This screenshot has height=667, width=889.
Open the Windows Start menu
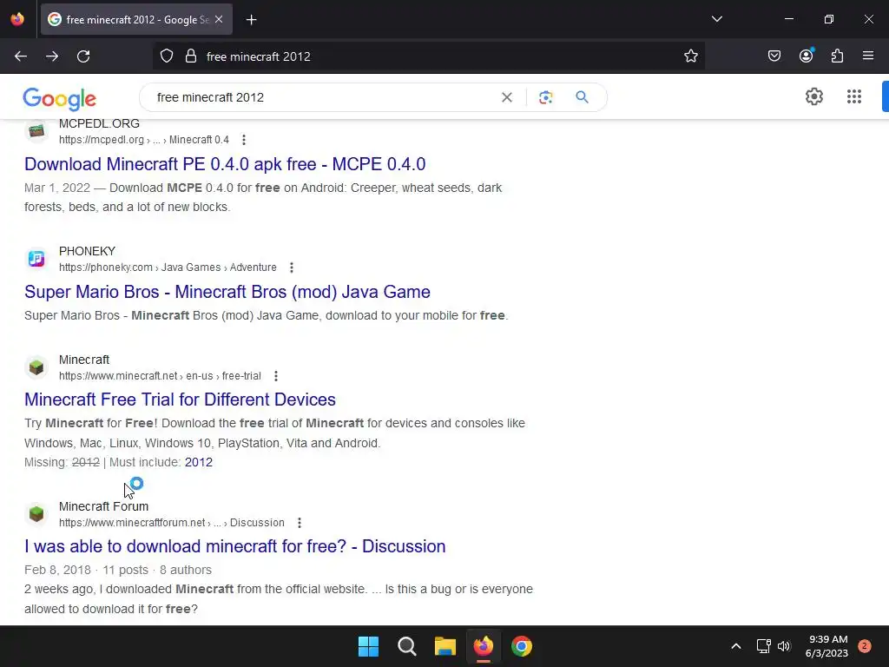[x=368, y=646]
